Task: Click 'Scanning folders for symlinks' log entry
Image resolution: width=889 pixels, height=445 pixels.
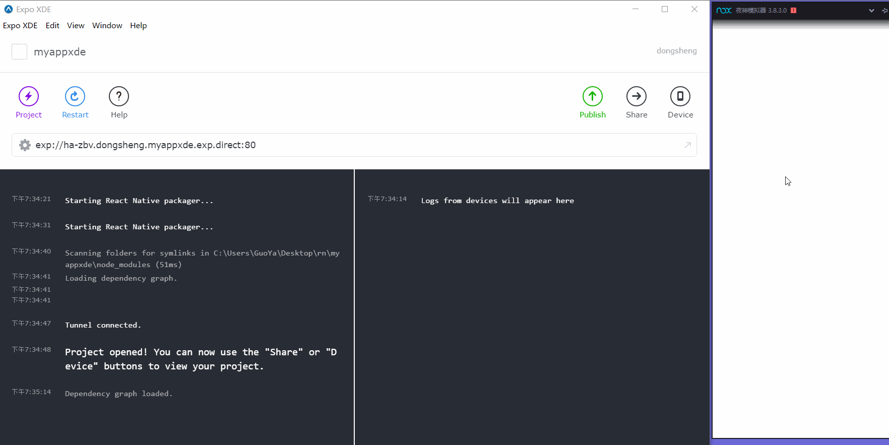Action: 202,259
